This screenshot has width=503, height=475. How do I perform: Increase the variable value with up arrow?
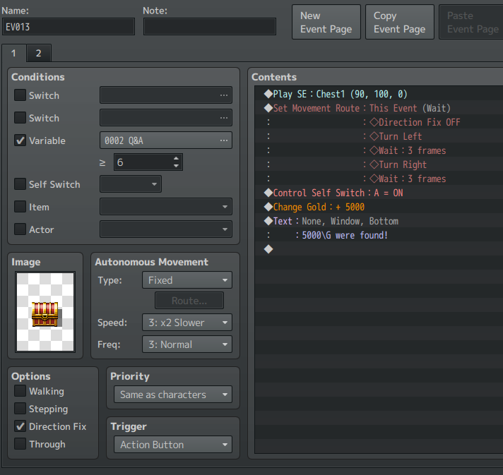coord(176,158)
